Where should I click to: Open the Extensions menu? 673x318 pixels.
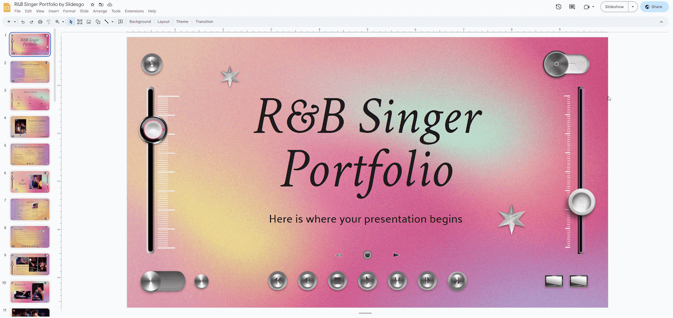134,11
